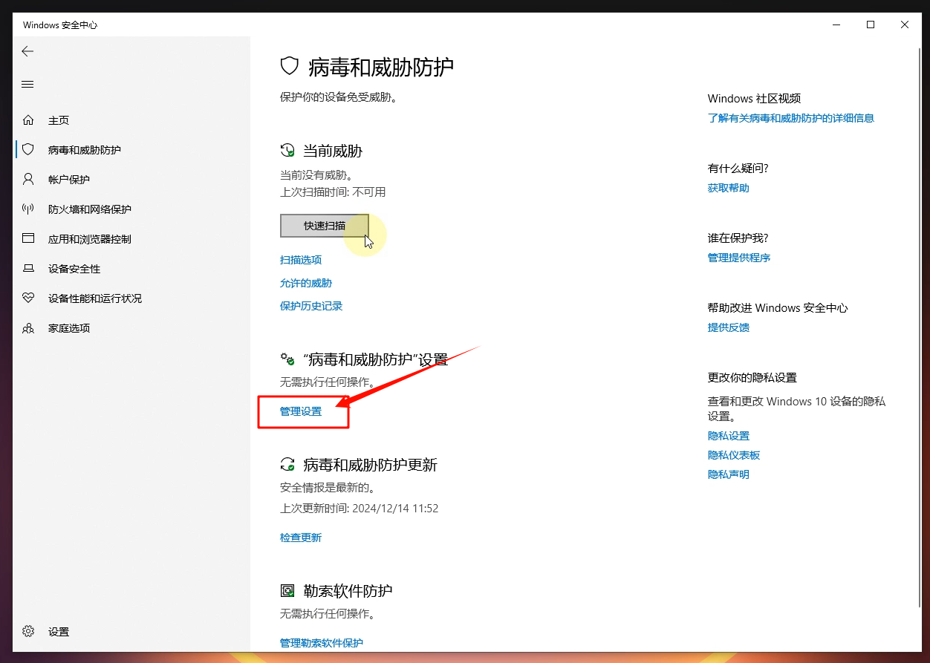Click the person icon for 帐户保护
Viewport: 930px width, 663px height.
pos(28,179)
